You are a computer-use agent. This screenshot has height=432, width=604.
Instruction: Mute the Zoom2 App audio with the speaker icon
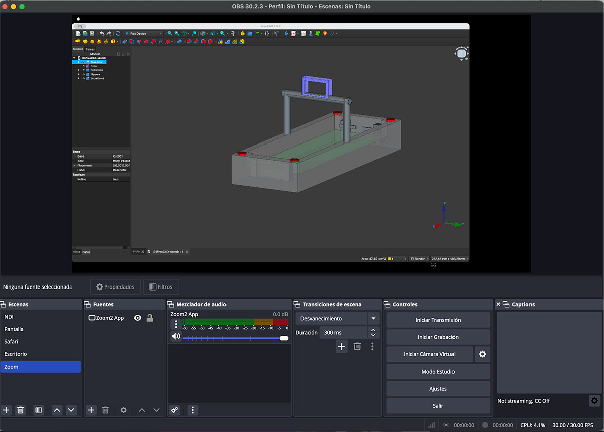coord(176,337)
